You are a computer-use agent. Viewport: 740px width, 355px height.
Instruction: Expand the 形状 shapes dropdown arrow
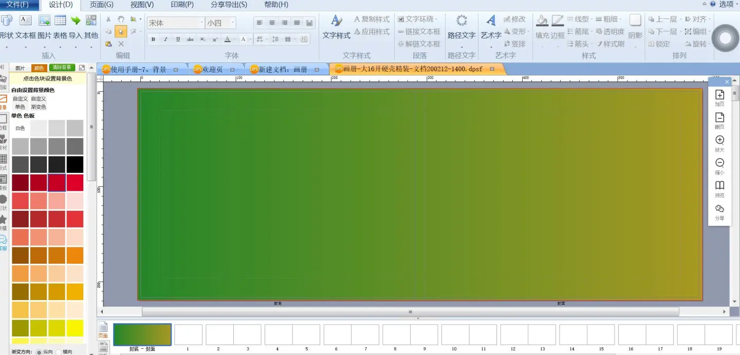coord(7,47)
